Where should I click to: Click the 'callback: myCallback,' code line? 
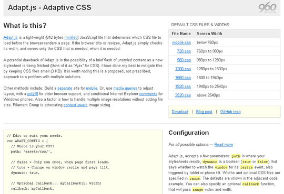tap(33, 189)
